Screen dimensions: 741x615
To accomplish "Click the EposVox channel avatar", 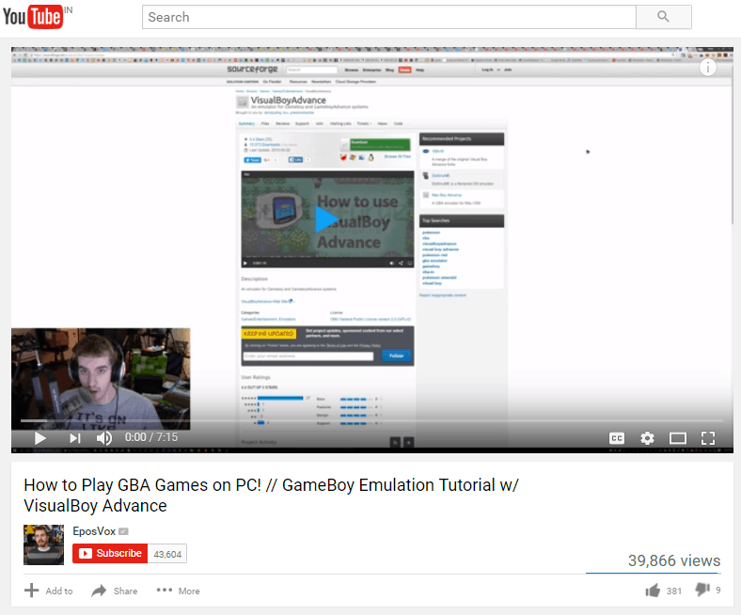I will [43, 544].
